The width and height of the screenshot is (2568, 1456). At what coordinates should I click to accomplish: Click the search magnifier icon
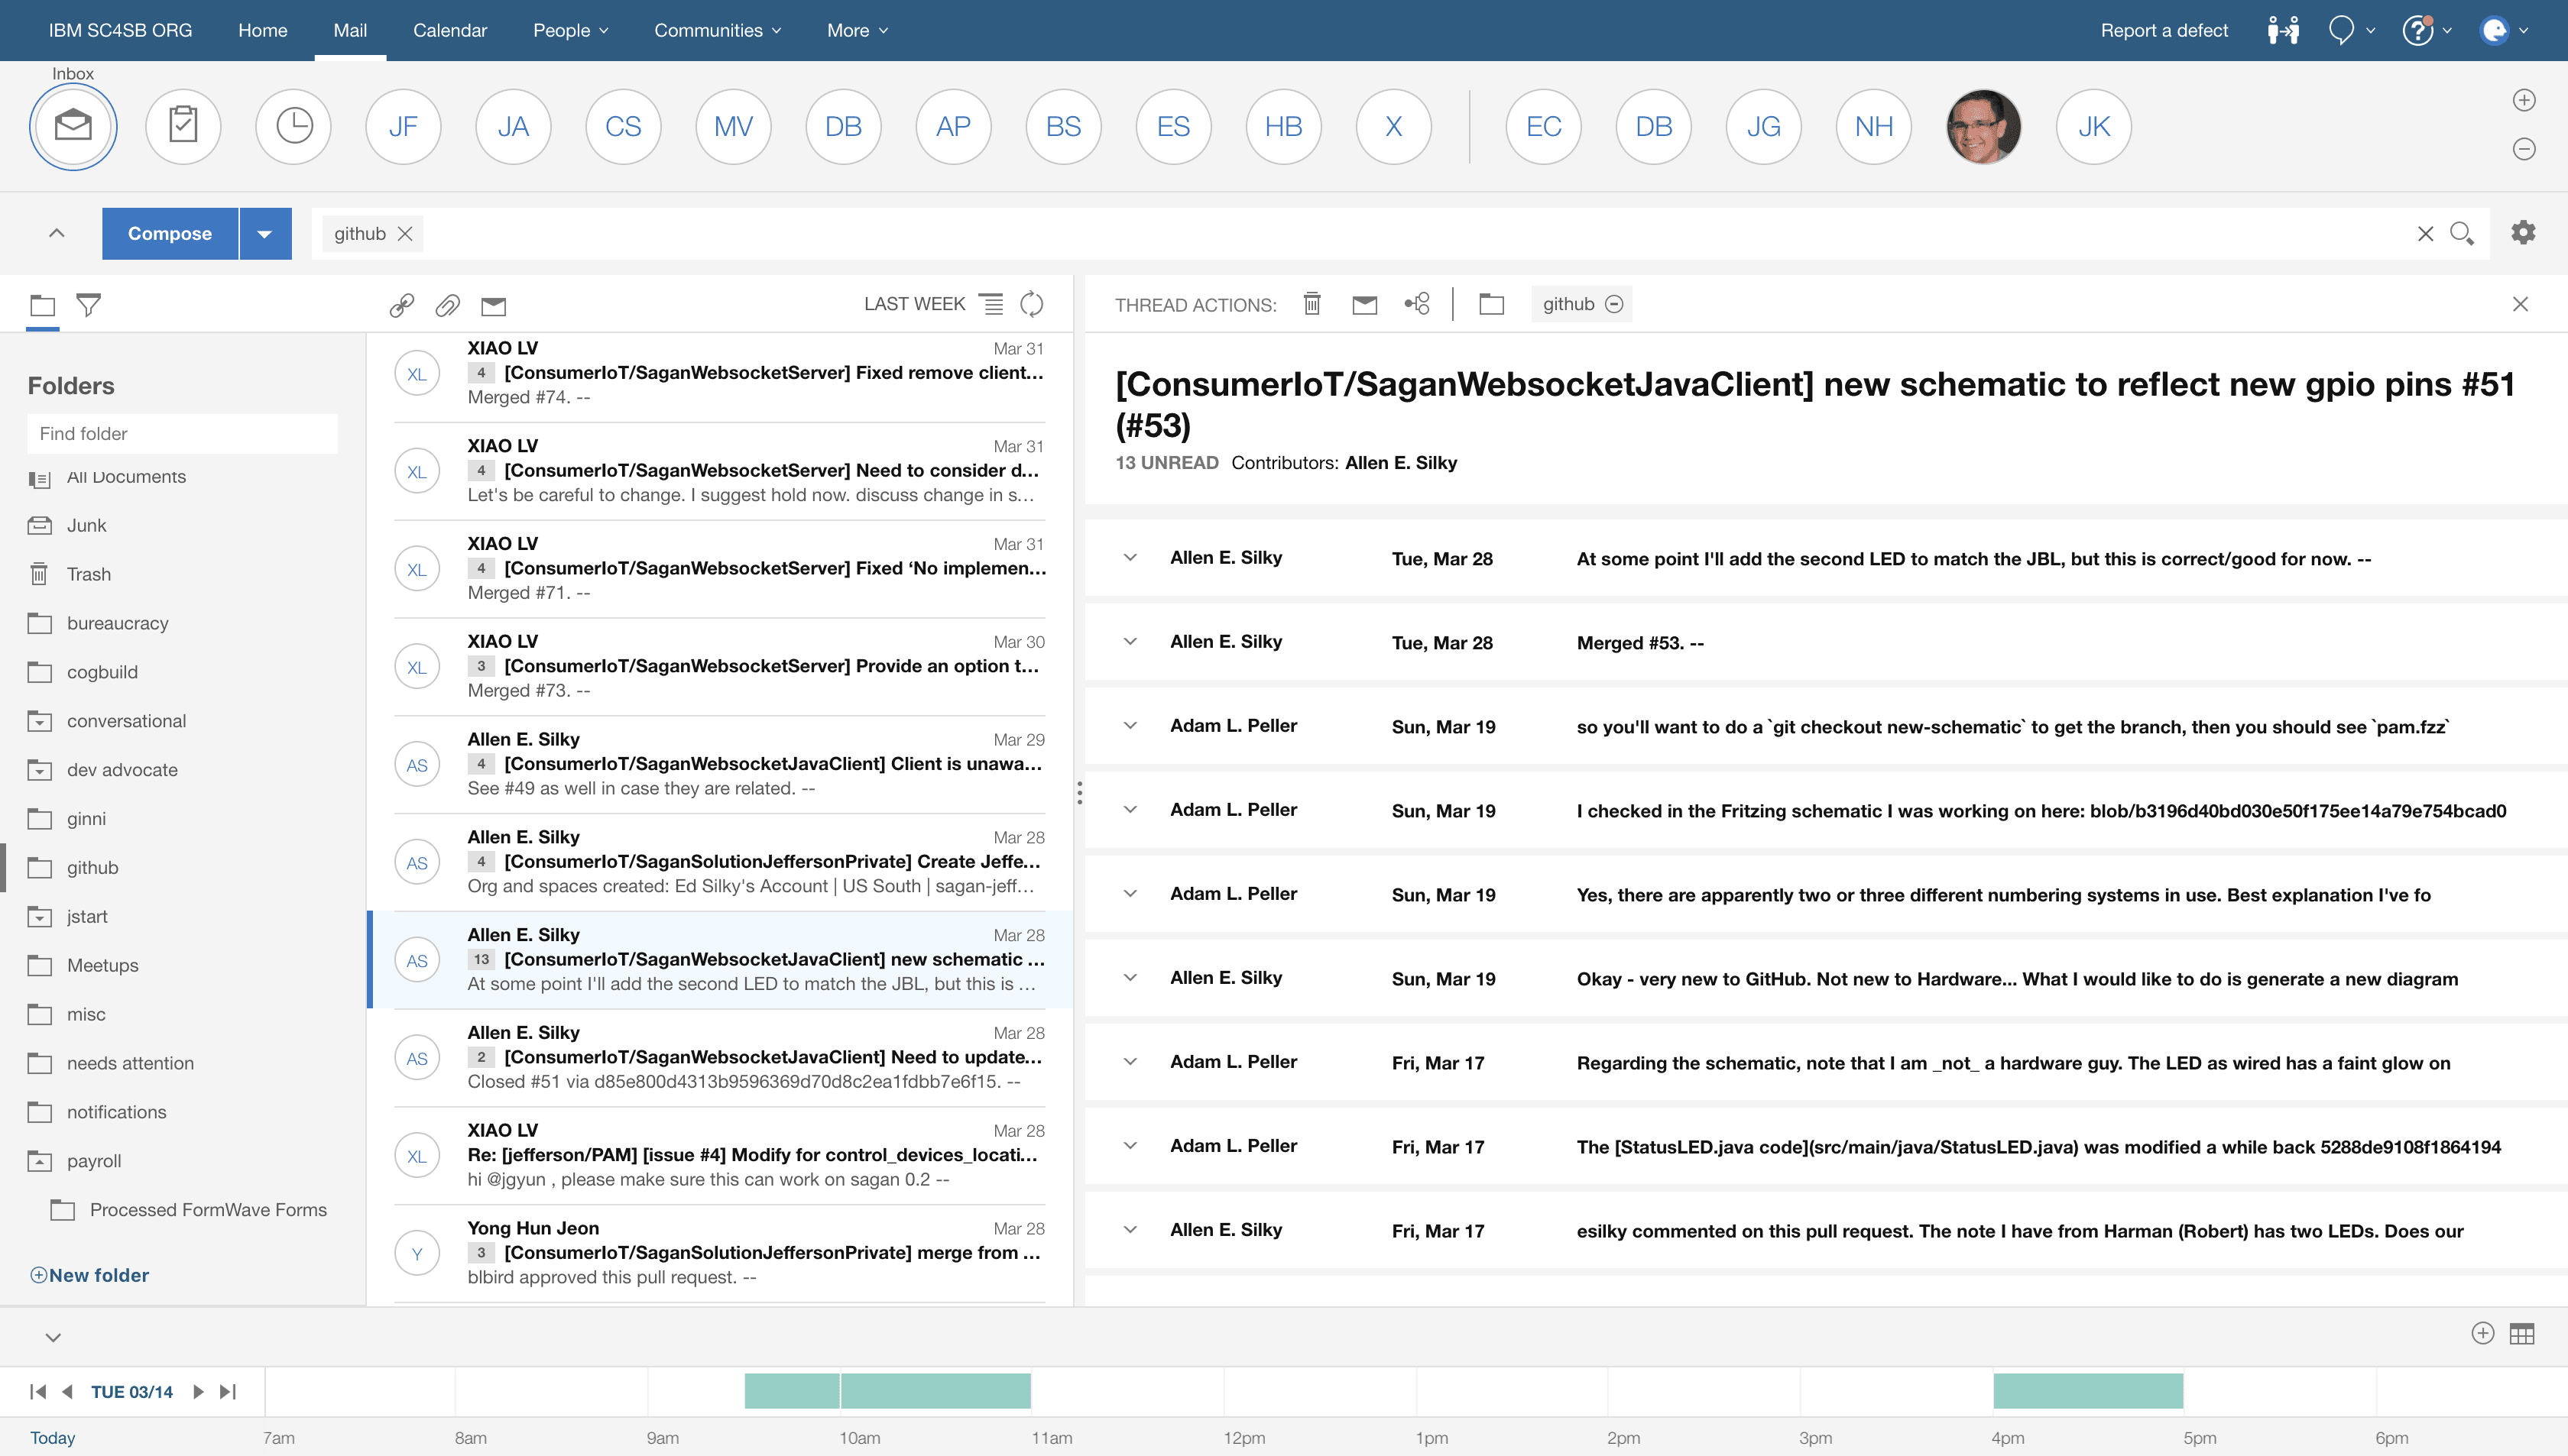coord(2462,233)
